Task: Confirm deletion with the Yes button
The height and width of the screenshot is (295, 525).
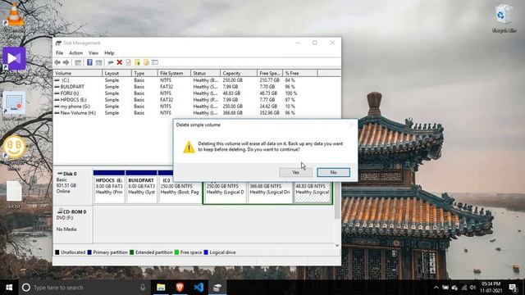Action: [x=295, y=172]
